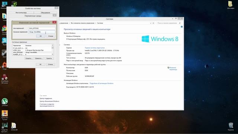The width and height of the screenshot is (238, 134).
Task: Open the Origin desktop shortcut
Action: [x=4, y=66]
